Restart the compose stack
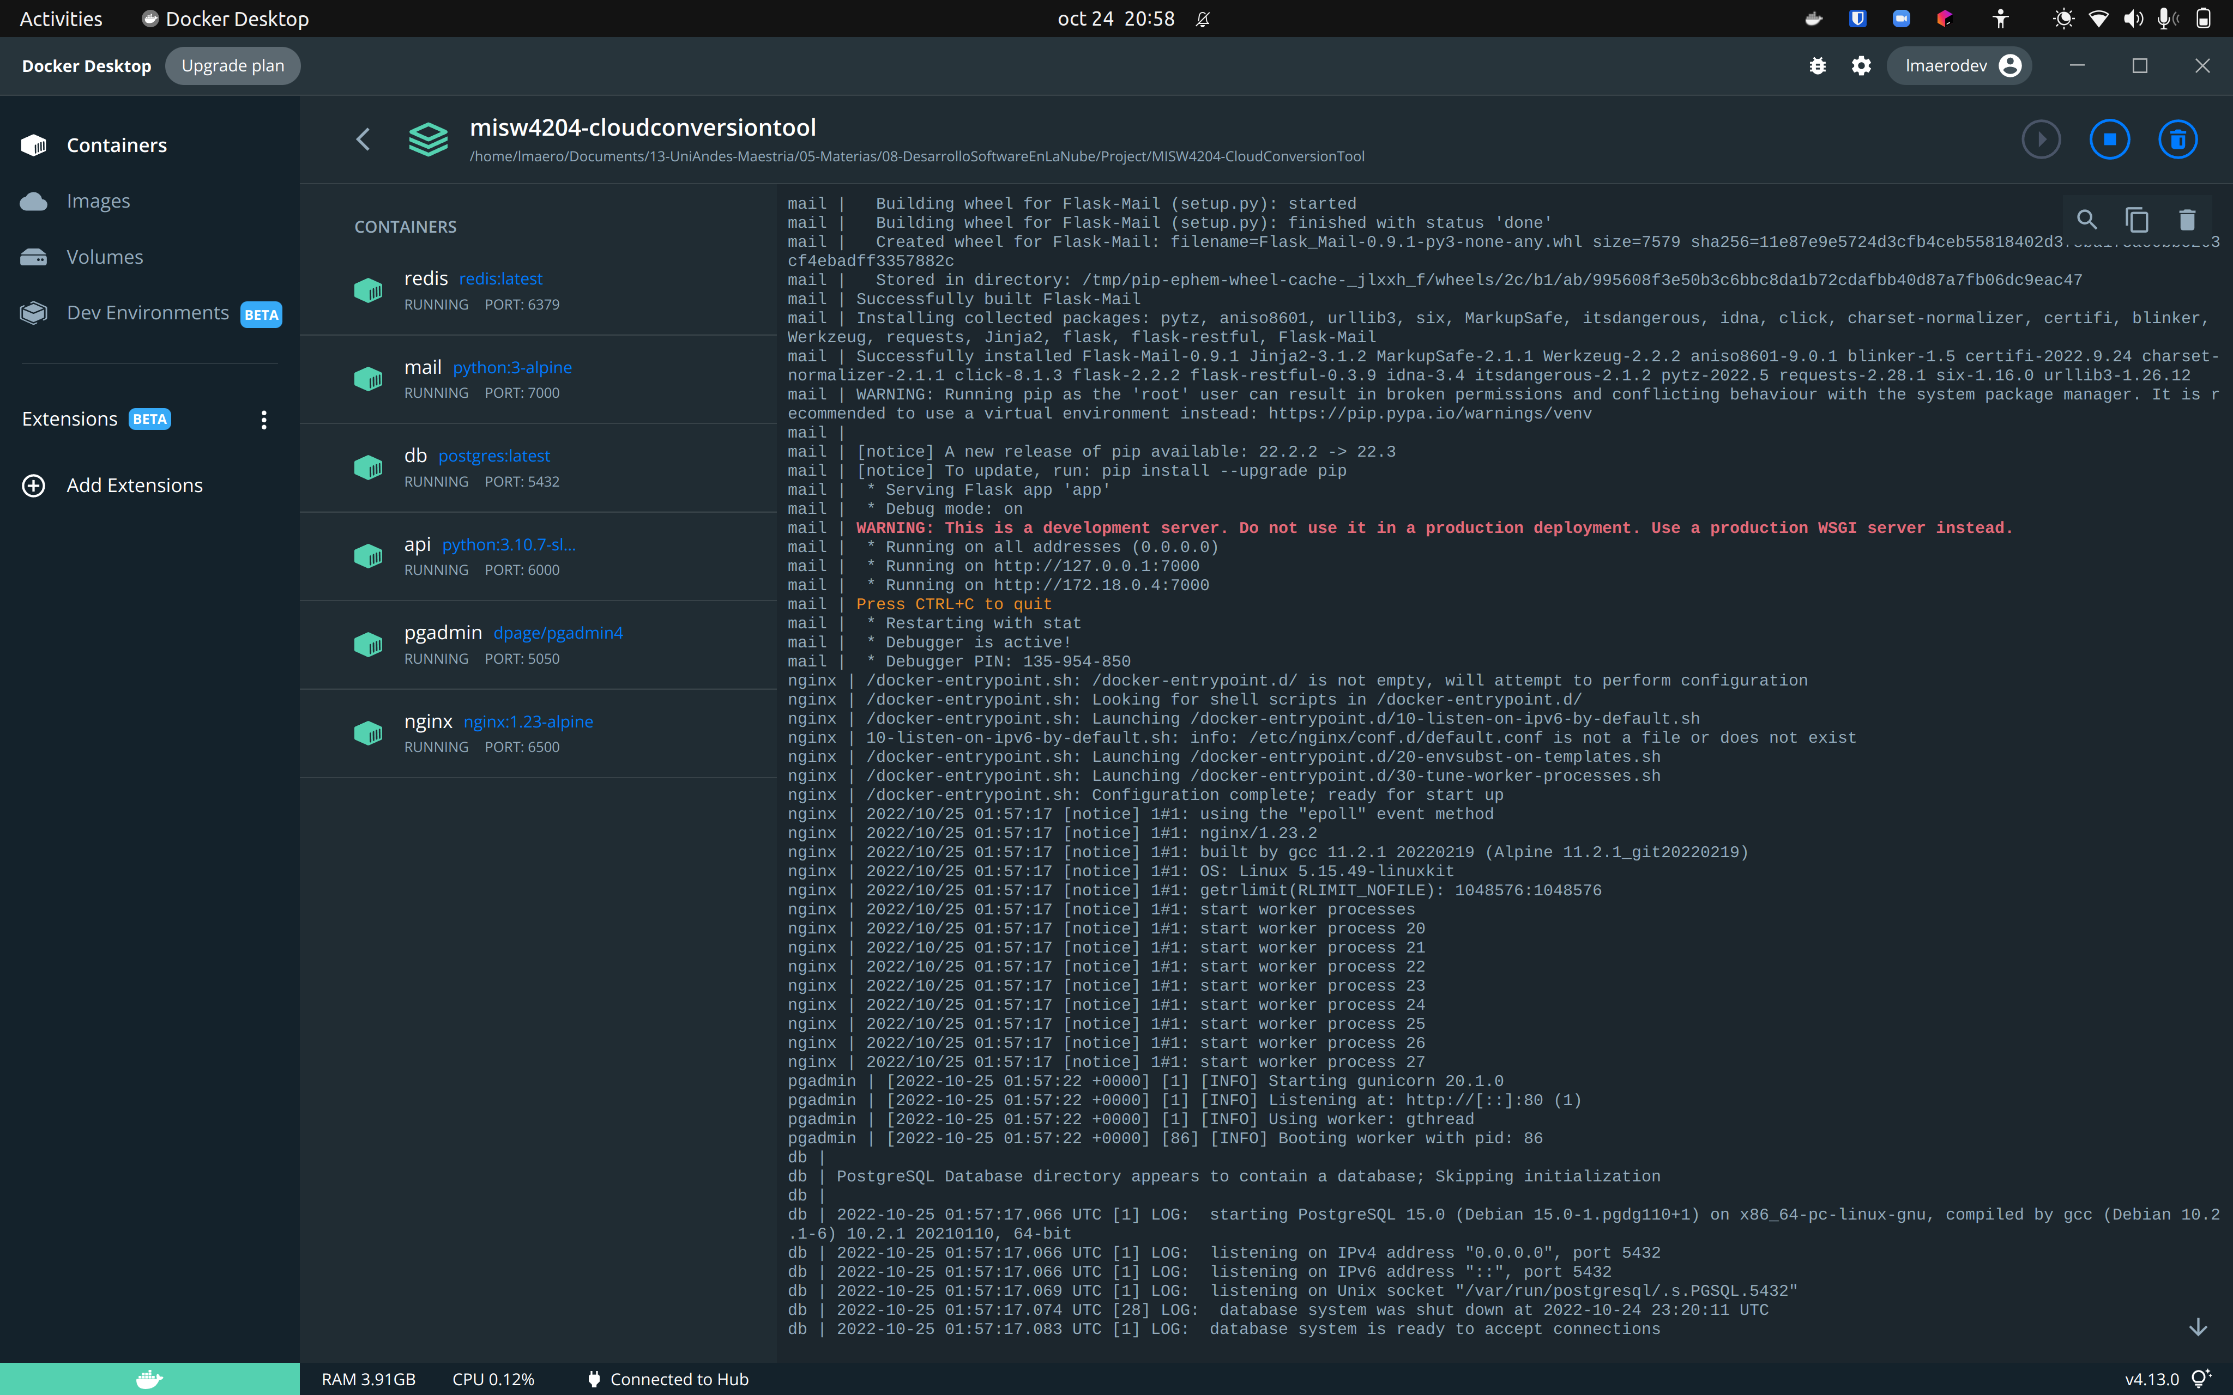Screen dimensions: 2233x1395 [2041, 139]
